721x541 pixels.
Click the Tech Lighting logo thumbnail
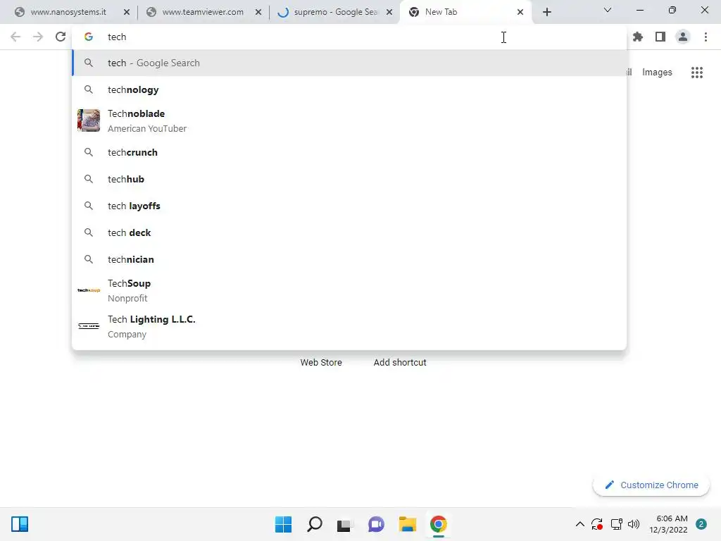pos(89,326)
